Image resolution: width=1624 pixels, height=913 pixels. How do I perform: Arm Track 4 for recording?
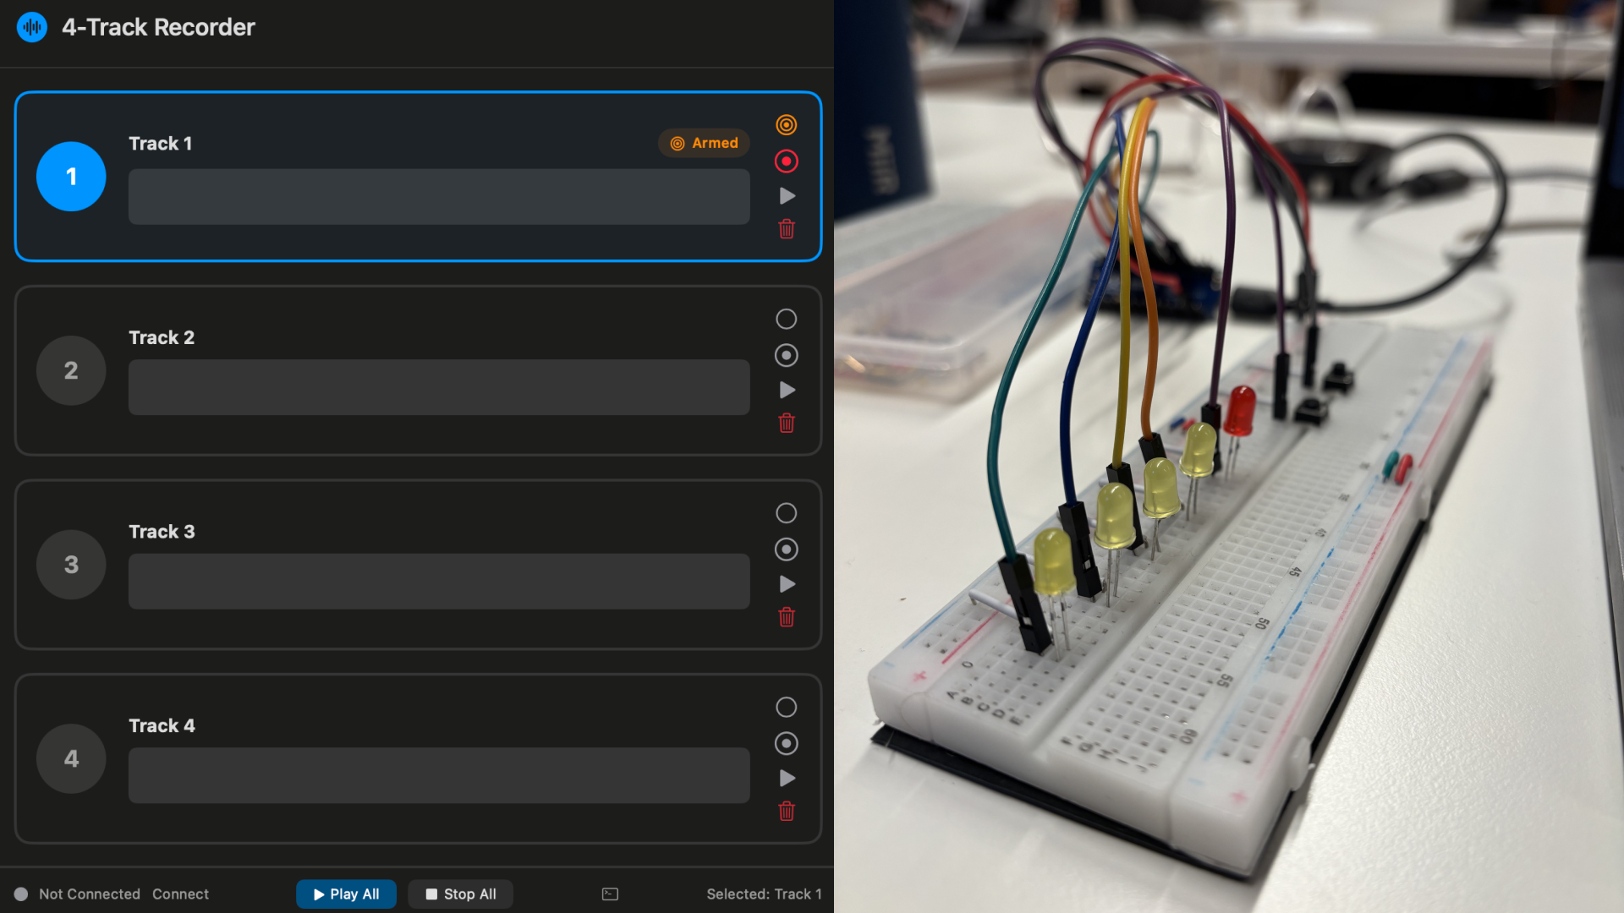click(786, 707)
